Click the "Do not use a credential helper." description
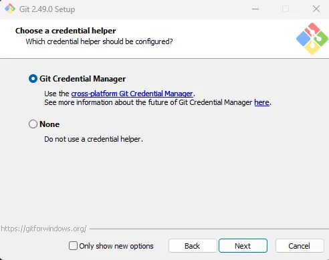329x260 pixels. [x=94, y=139]
